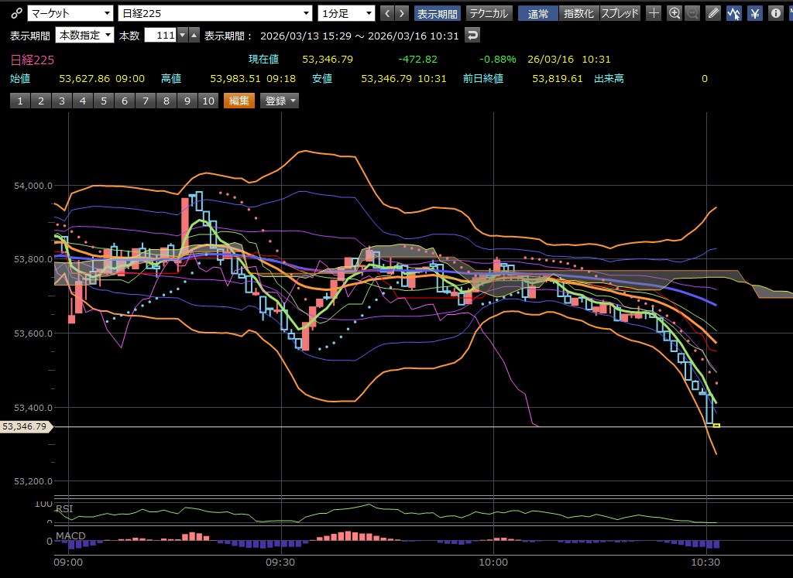Click the link chain icon
Screen dimensions: 793x578
click(16, 13)
